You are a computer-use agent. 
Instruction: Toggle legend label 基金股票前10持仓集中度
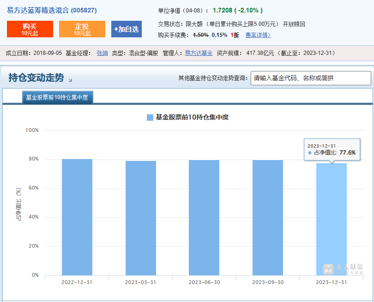tap(192, 117)
